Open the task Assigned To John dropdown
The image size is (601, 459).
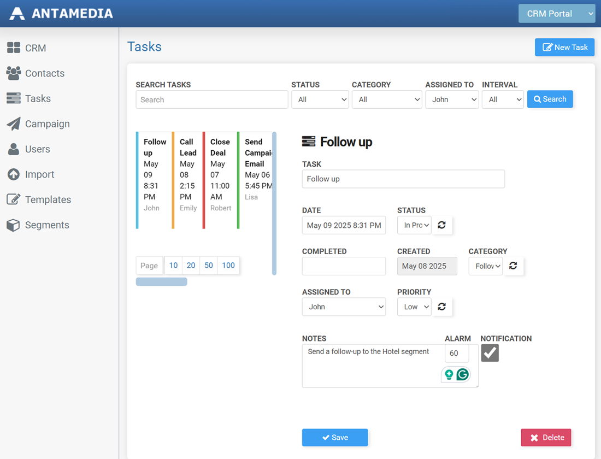(x=344, y=307)
